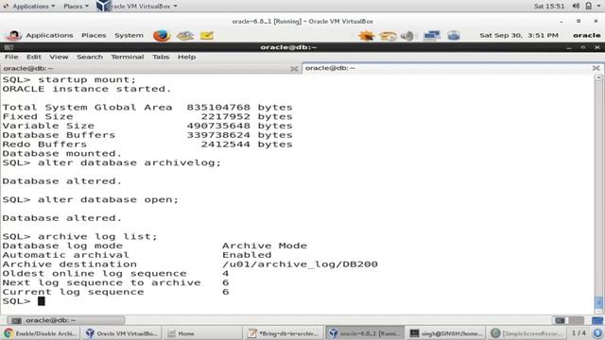The image size is (605, 340).
Task: Open the Oracle VM VirtualBox app menu dropdown
Action: coord(137,7)
